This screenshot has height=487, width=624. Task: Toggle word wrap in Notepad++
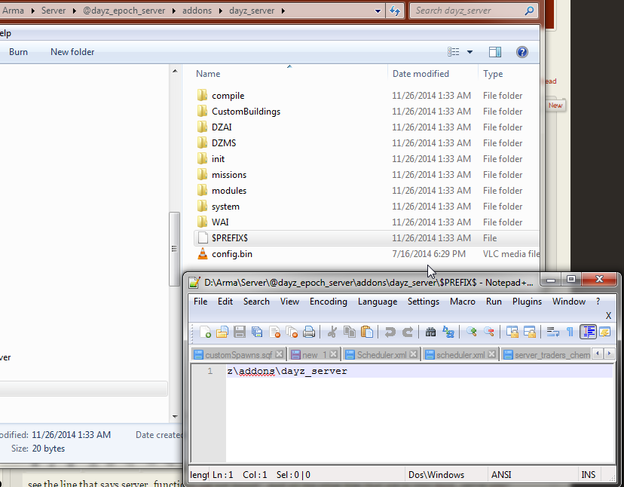(x=552, y=332)
